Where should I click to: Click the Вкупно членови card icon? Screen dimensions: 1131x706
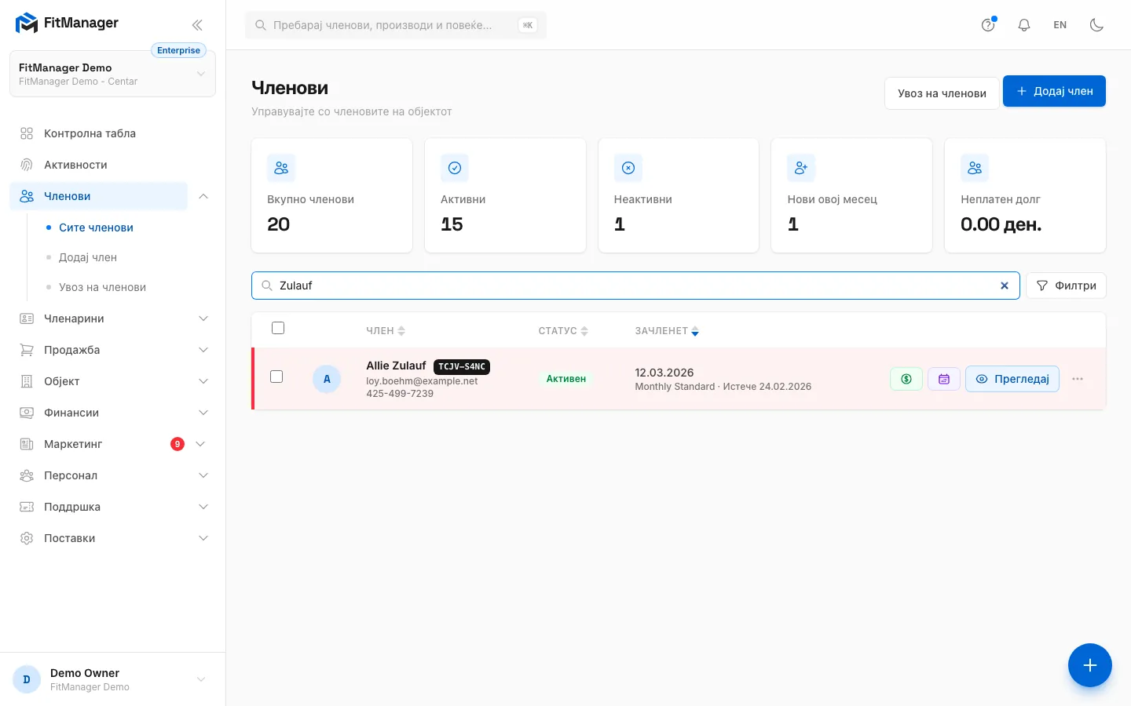(281, 168)
